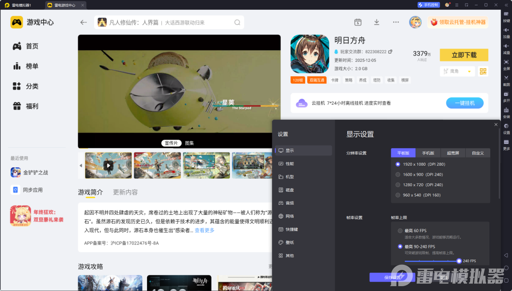Adjust the 240 FPS slider handle

[459, 261]
